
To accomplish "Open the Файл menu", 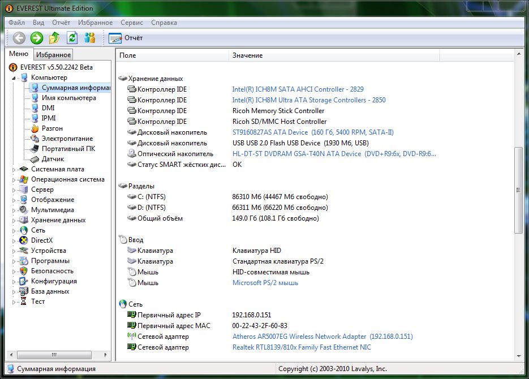I will tap(16, 23).
